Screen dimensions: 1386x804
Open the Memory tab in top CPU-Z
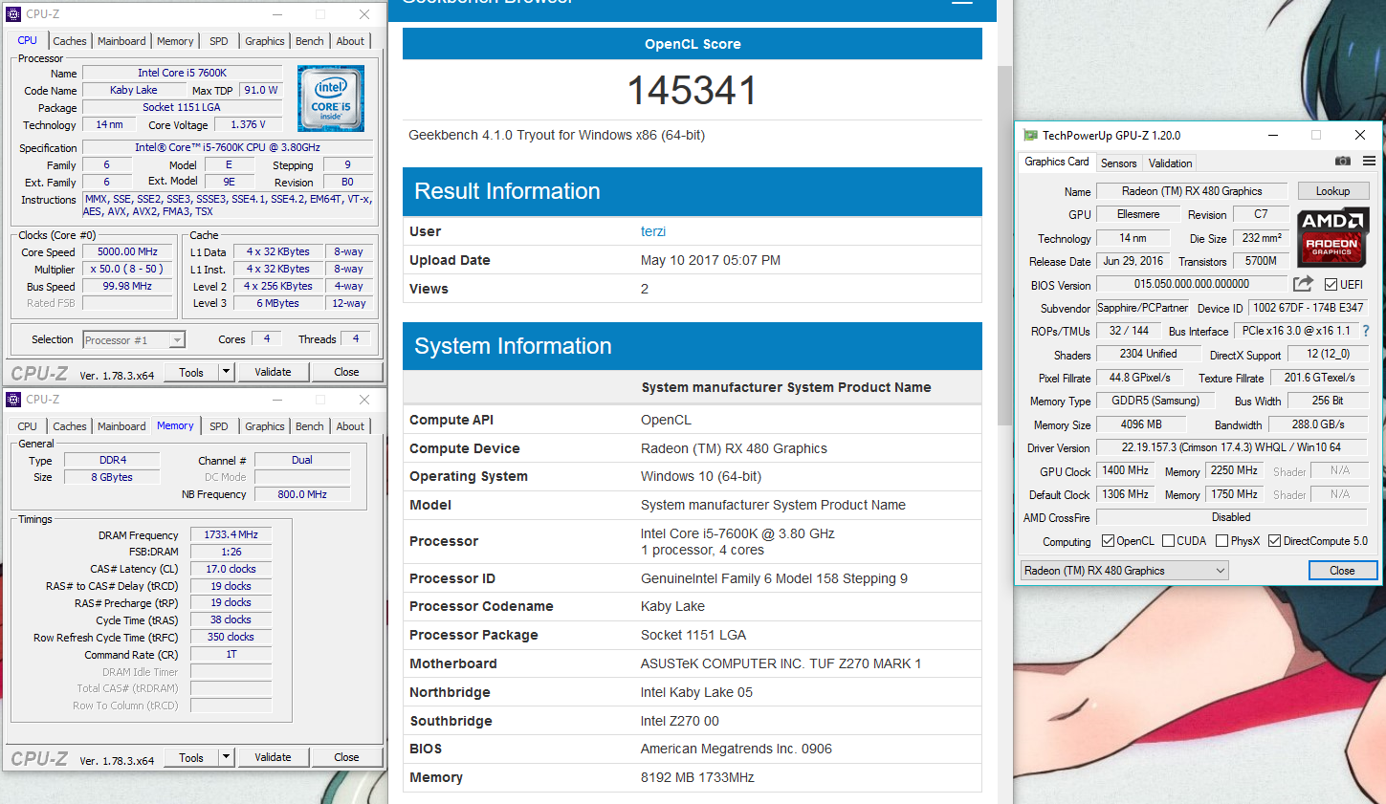(175, 41)
